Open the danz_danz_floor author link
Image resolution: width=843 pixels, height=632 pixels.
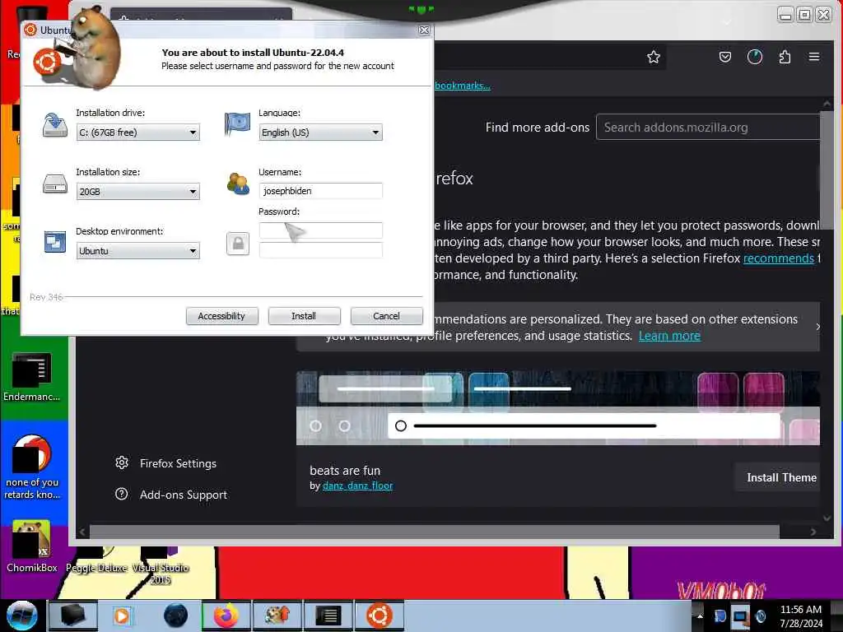[357, 486]
